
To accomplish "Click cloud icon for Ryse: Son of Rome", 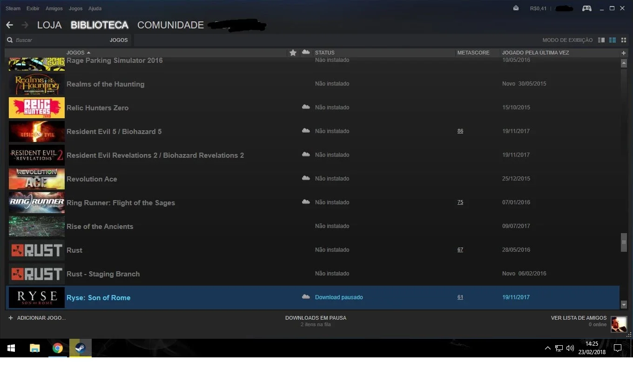I will tap(306, 297).
